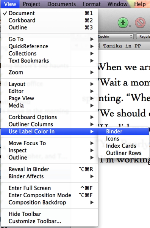Choose Hide Toolbar
The image size is (150, 228).
(49, 214)
